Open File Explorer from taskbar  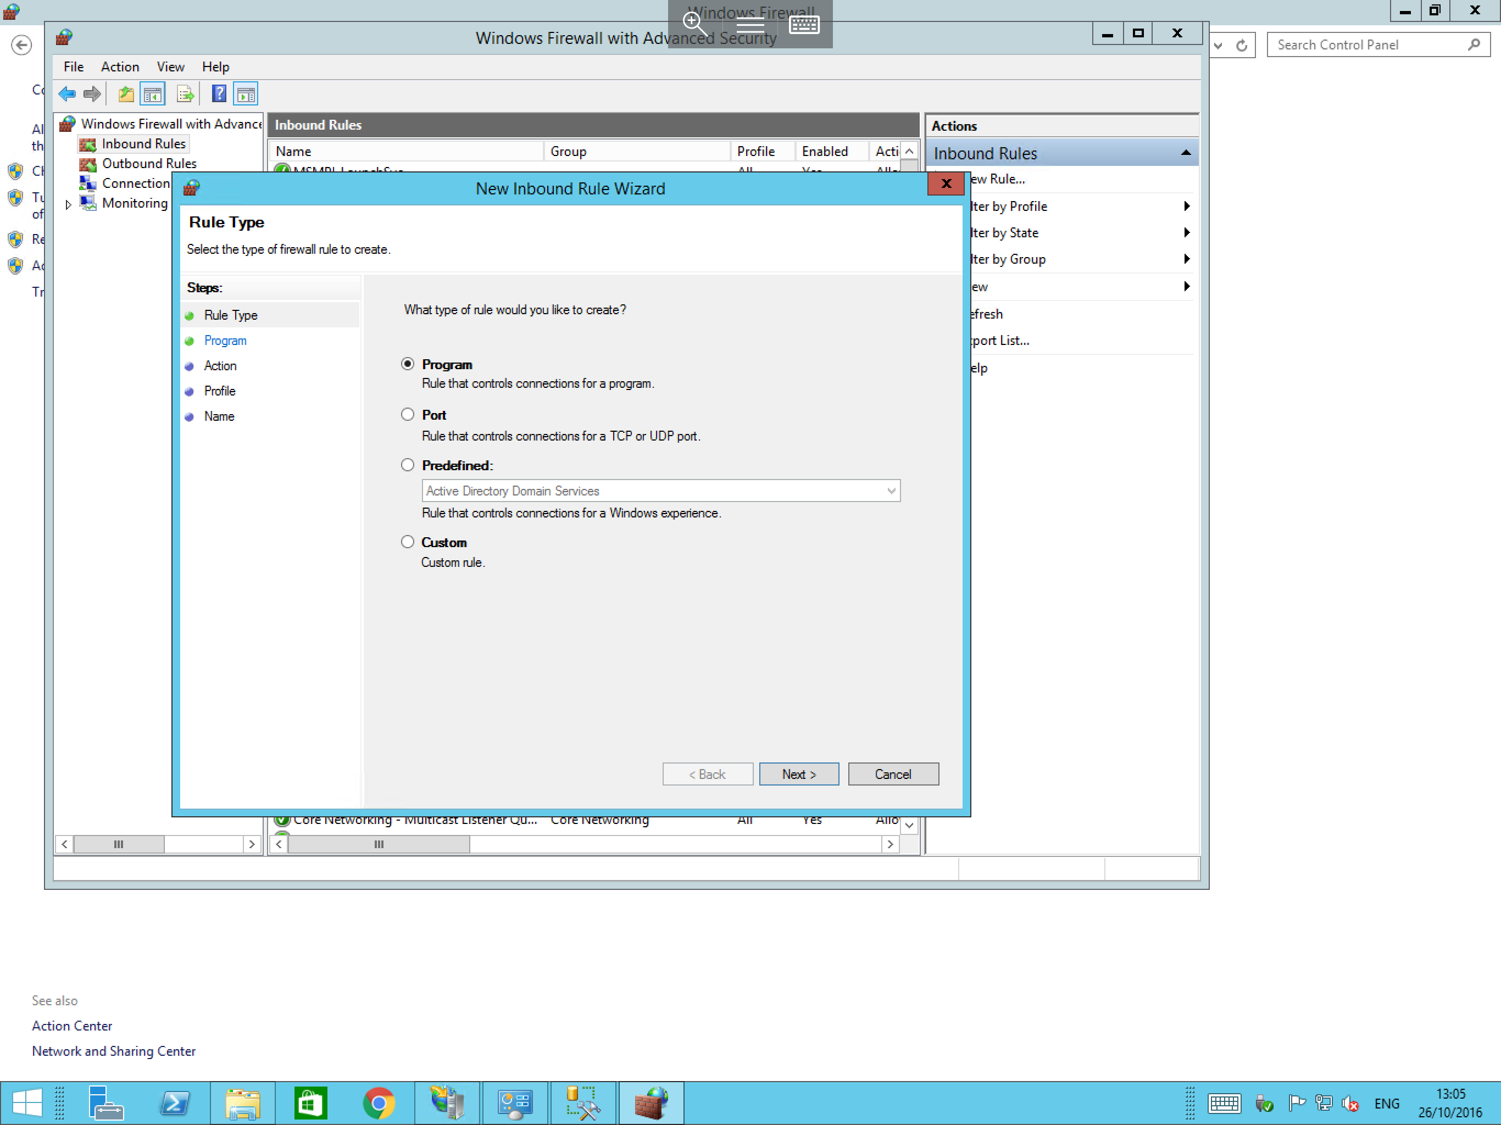tap(242, 1102)
